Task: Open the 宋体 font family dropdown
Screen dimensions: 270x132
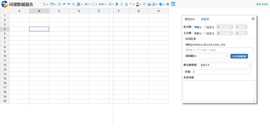Action: click(102, 4)
